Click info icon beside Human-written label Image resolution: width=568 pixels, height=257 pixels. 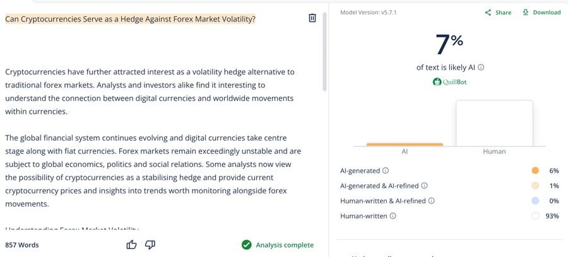[393, 216]
